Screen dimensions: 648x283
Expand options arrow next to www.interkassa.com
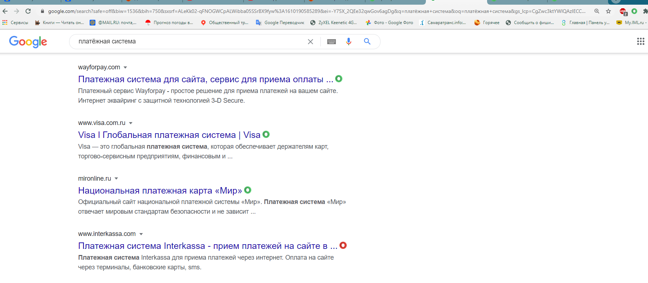[x=141, y=234]
